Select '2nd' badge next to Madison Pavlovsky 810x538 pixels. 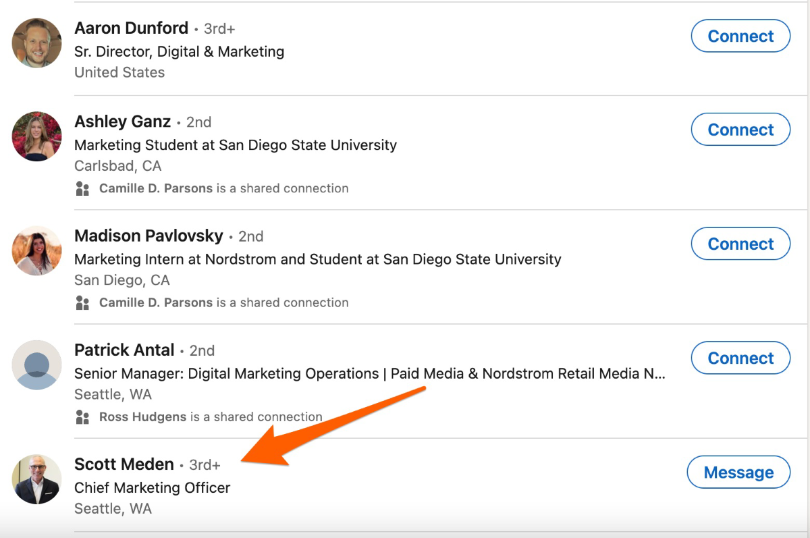pos(251,237)
